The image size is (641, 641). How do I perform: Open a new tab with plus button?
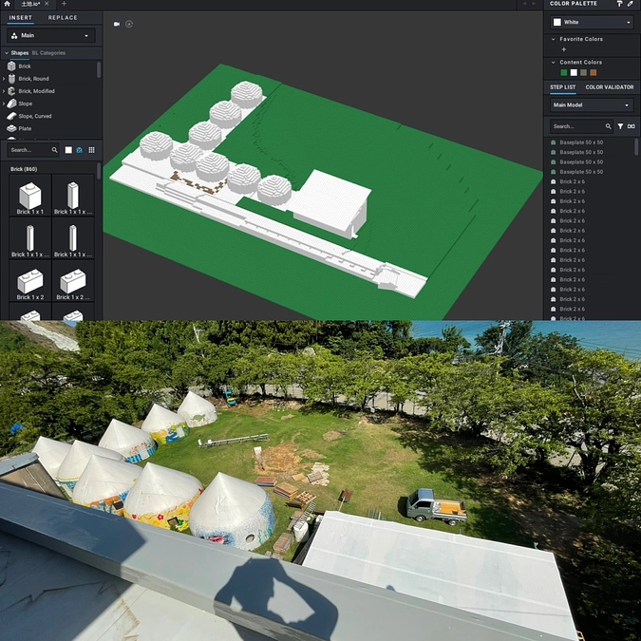click(x=64, y=5)
